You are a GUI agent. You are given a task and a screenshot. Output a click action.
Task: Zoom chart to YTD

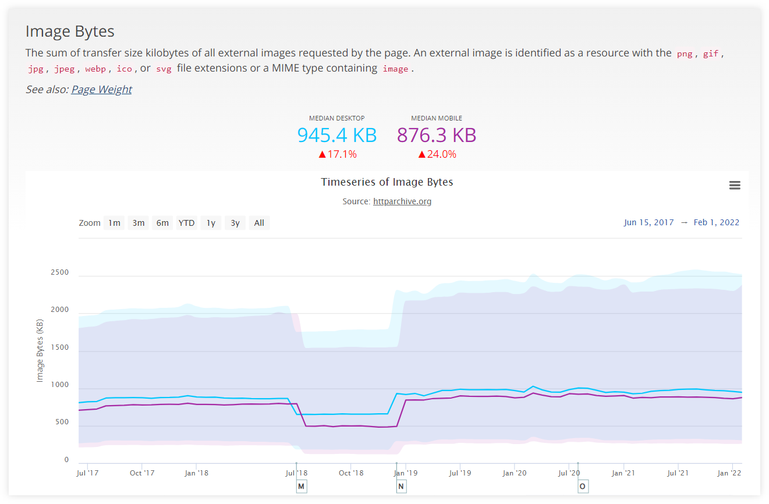186,223
